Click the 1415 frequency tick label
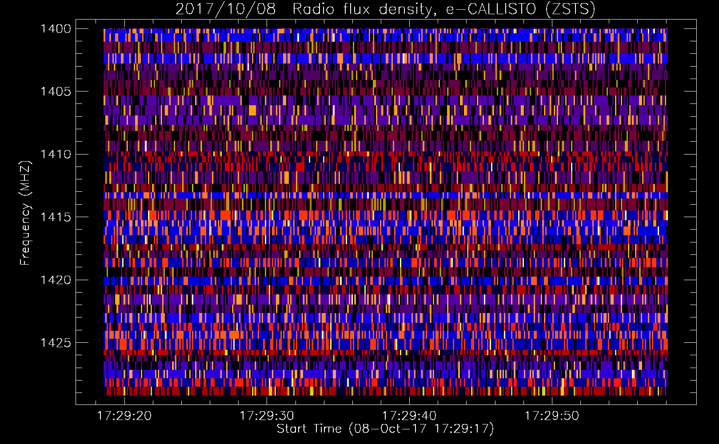Image resolution: width=719 pixels, height=444 pixels. point(56,217)
